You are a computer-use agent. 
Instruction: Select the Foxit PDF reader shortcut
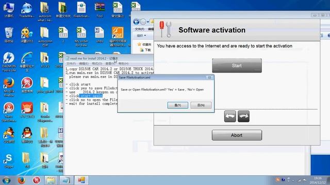click(x=118, y=37)
